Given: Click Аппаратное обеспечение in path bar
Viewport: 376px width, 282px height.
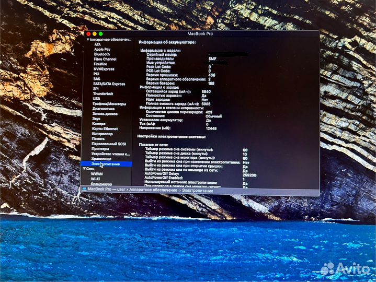Looking at the screenshot, I should pos(153,190).
